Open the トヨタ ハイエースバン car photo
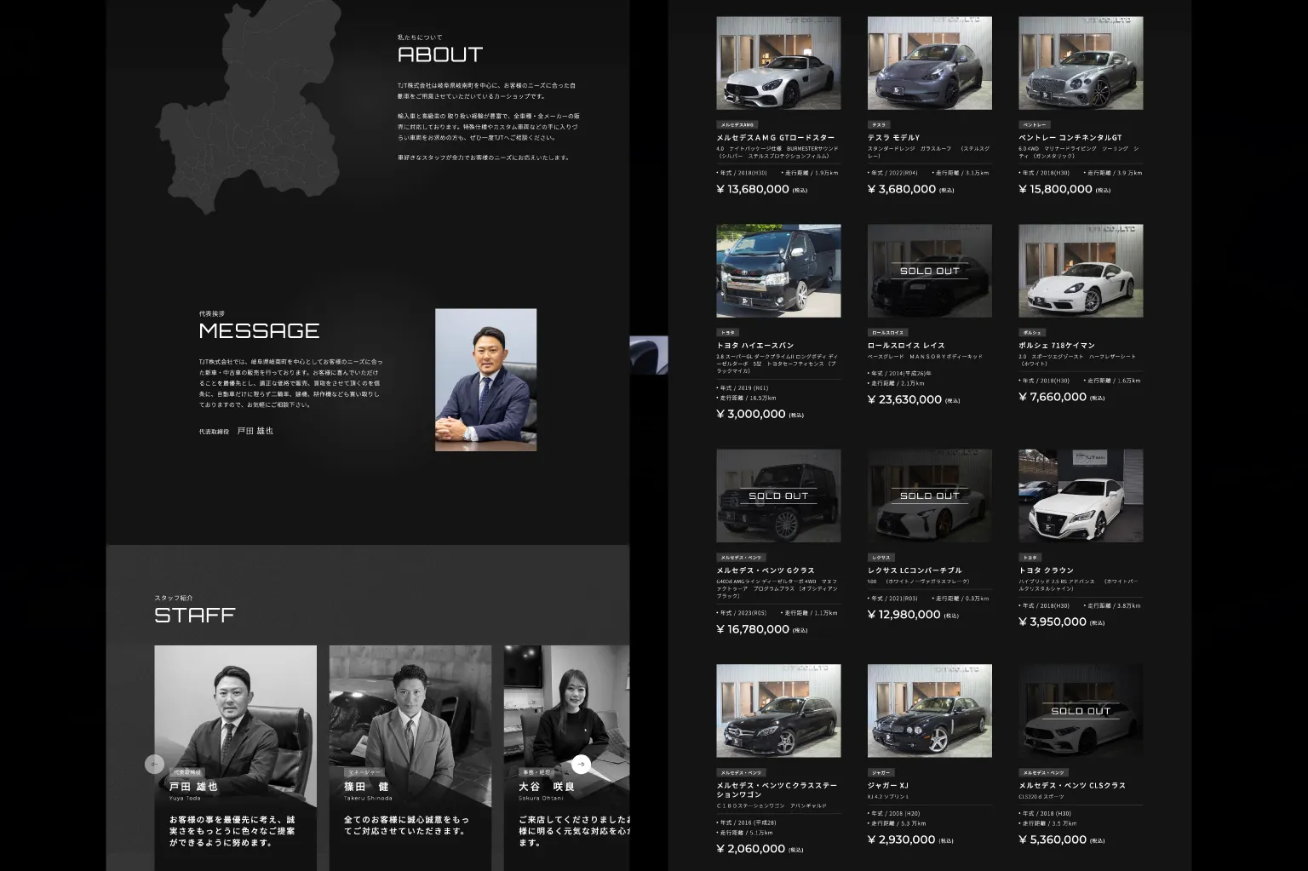This screenshot has height=871, width=1308. 778,271
